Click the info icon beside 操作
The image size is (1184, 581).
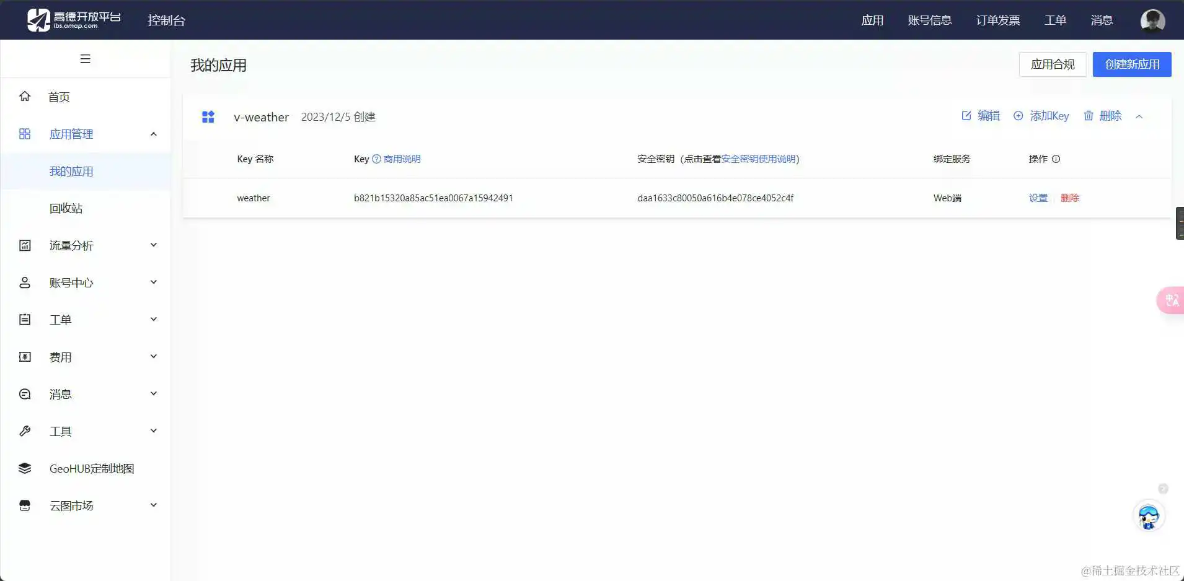pyautogui.click(x=1056, y=159)
